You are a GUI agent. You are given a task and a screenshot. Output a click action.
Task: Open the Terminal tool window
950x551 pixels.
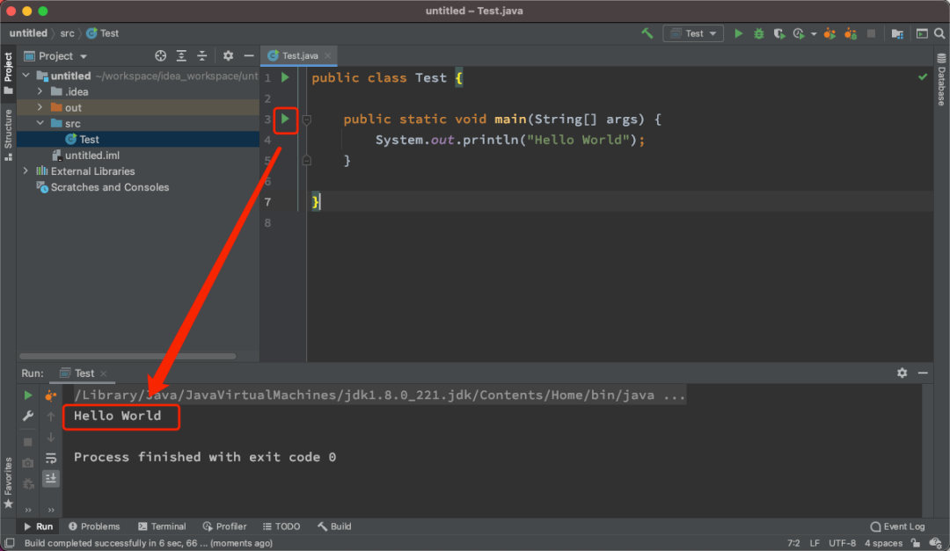click(162, 526)
